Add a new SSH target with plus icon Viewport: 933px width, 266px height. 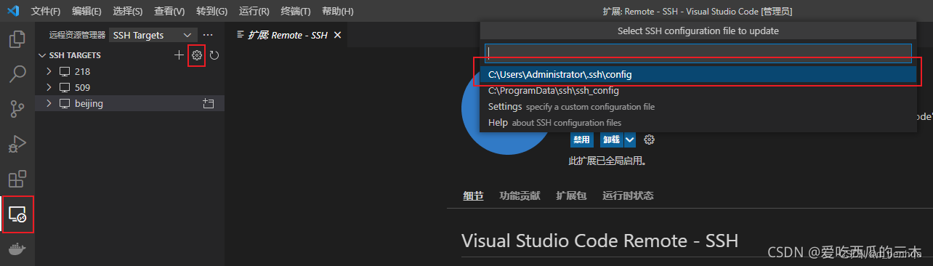click(x=179, y=55)
